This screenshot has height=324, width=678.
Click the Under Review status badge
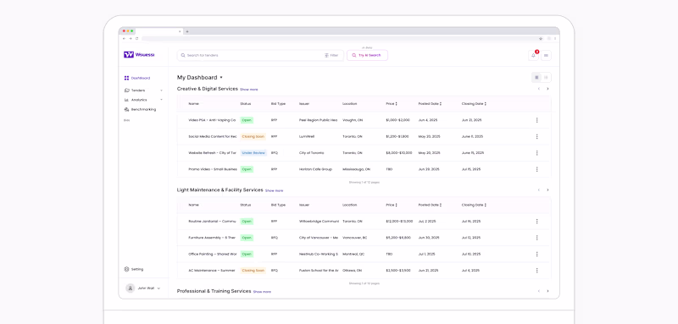pyautogui.click(x=253, y=153)
